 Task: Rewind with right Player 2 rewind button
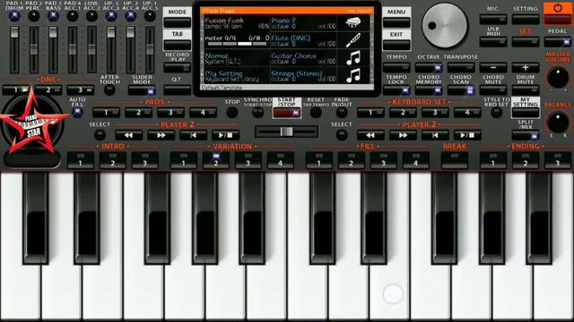click(x=370, y=135)
